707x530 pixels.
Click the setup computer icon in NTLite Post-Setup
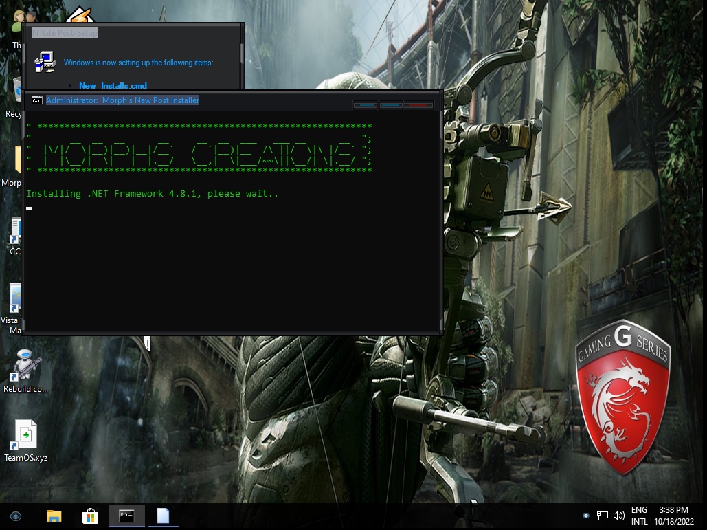point(45,62)
